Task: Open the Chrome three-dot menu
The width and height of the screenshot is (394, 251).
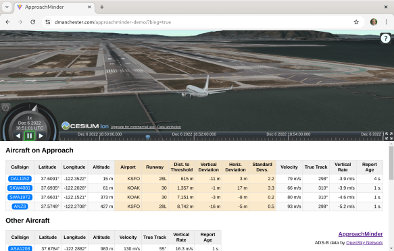Action: 386,22
